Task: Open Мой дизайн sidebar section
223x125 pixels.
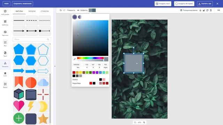Action: (x=5, y=12)
